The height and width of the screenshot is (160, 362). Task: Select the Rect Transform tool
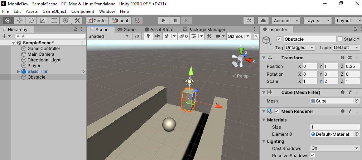[54, 20]
